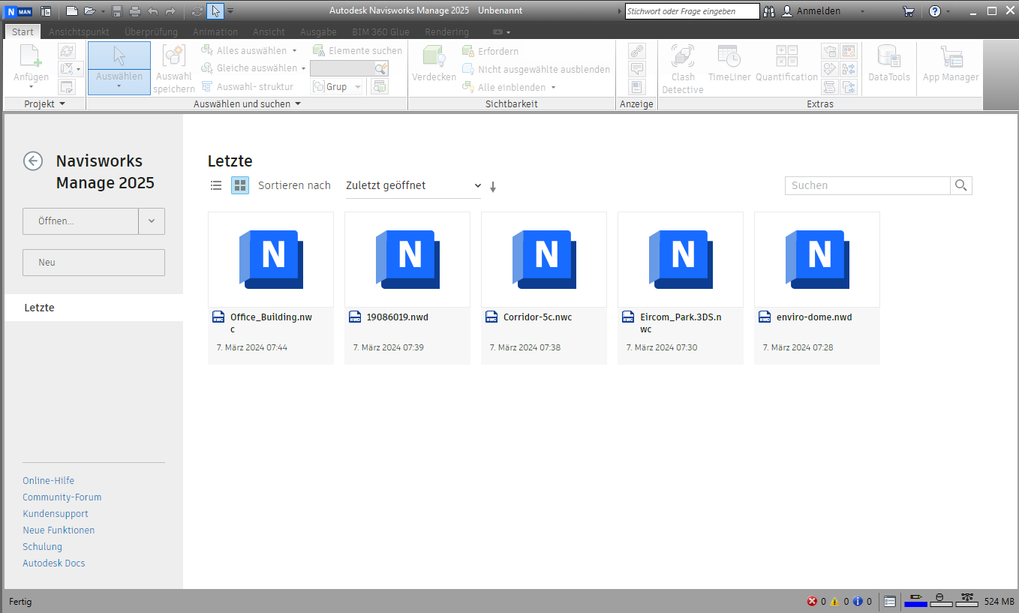
Task: Open the 19086019.nwd thumbnail
Action: 407,260
